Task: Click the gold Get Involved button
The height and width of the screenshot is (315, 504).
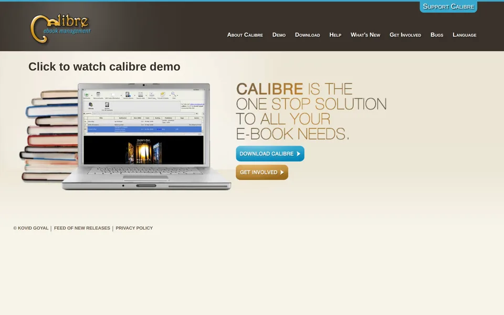Action: 262,172
